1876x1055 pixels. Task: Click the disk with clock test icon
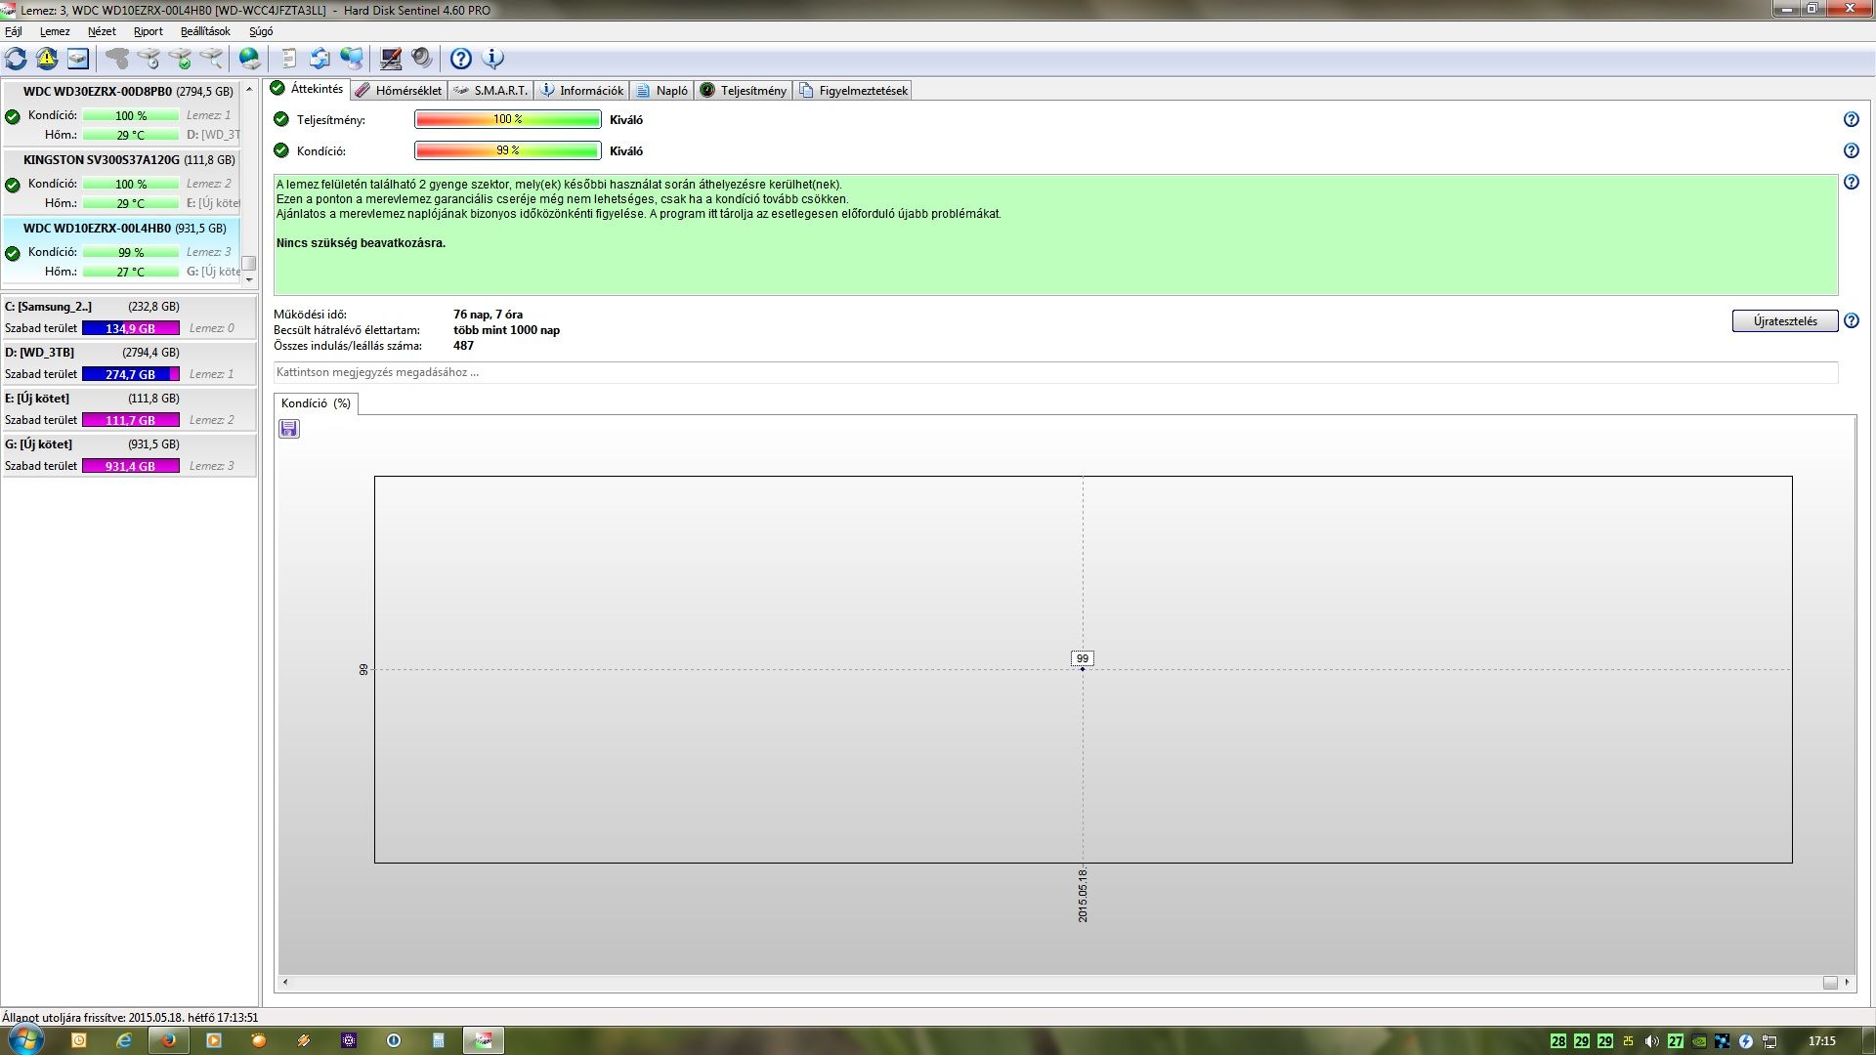(149, 59)
